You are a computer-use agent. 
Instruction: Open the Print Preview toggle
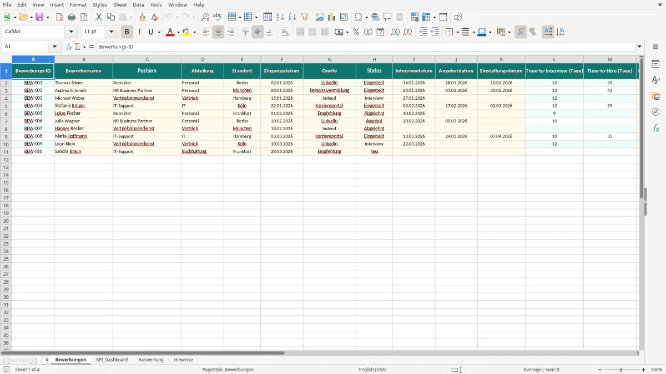pos(84,17)
